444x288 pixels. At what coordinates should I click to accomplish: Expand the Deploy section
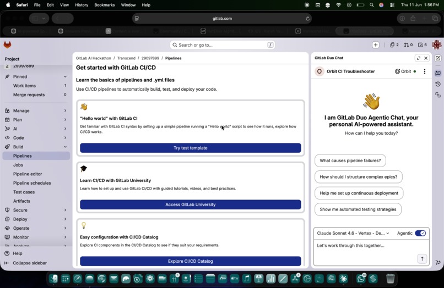point(36,219)
